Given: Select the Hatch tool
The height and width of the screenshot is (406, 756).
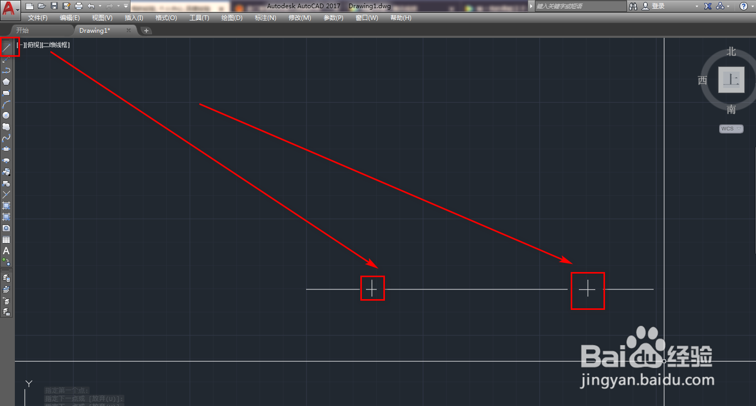Looking at the screenshot, I should [x=7, y=206].
